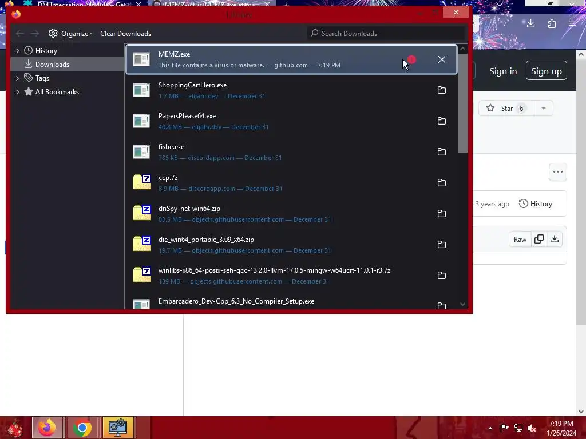Open new tab in Firefox
Screen dimensions: 586x439
pos(286,4)
